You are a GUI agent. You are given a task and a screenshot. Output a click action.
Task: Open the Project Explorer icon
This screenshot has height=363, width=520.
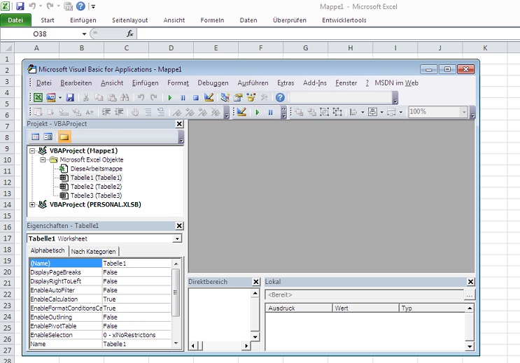pyautogui.click(x=225, y=97)
